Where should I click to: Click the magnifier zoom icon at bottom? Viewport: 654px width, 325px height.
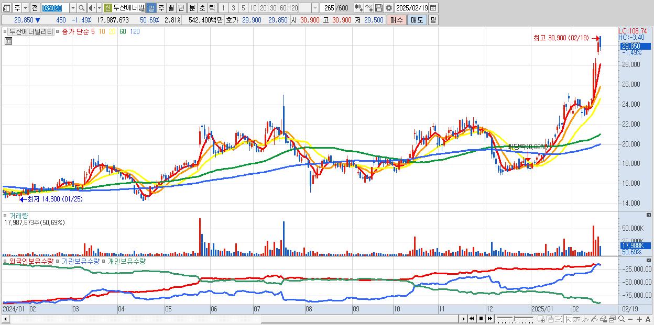(x=622, y=319)
